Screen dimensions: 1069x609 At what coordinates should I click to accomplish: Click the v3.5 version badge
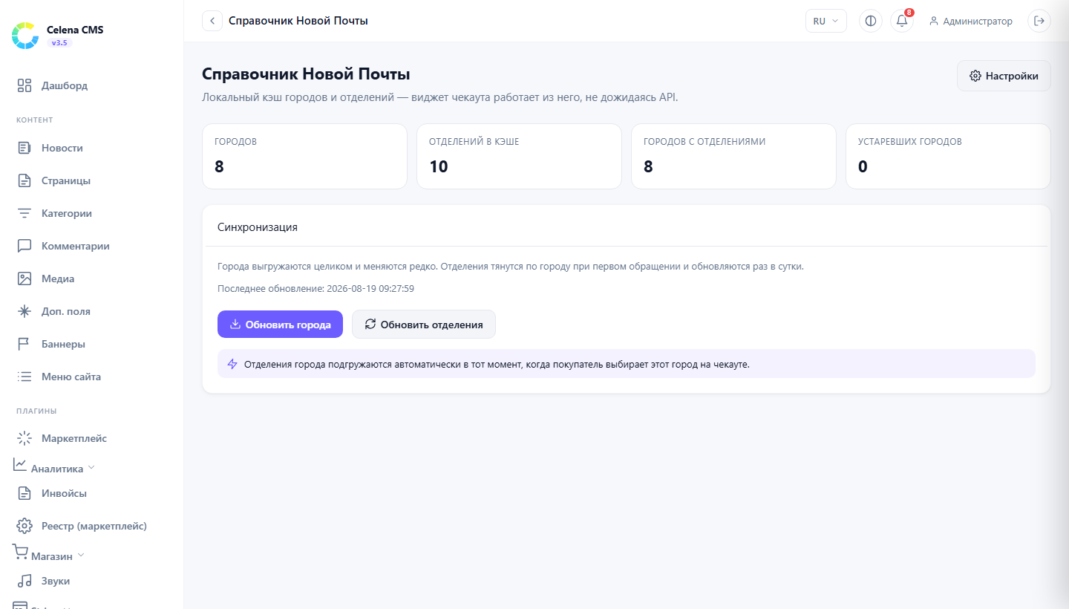click(59, 43)
